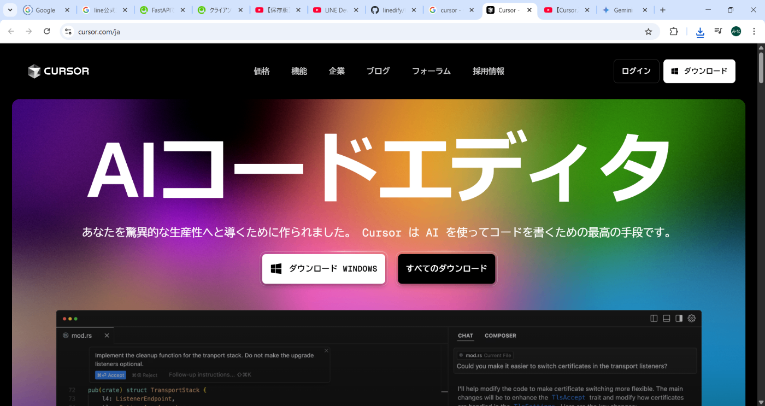Screen dimensions: 765x406
Task: Open the Extensions puzzle icon
Action: click(674, 32)
